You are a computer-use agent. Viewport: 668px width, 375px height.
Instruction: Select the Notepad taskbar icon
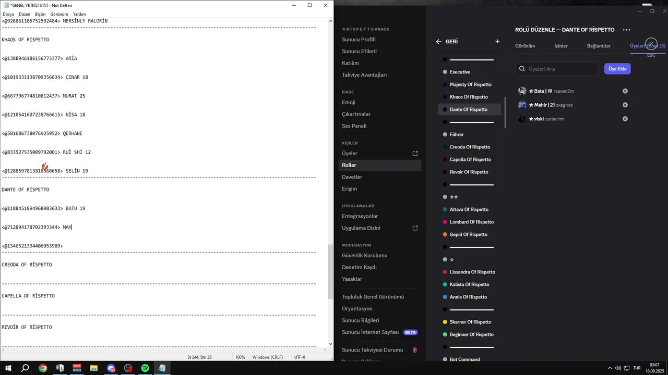[162, 368]
